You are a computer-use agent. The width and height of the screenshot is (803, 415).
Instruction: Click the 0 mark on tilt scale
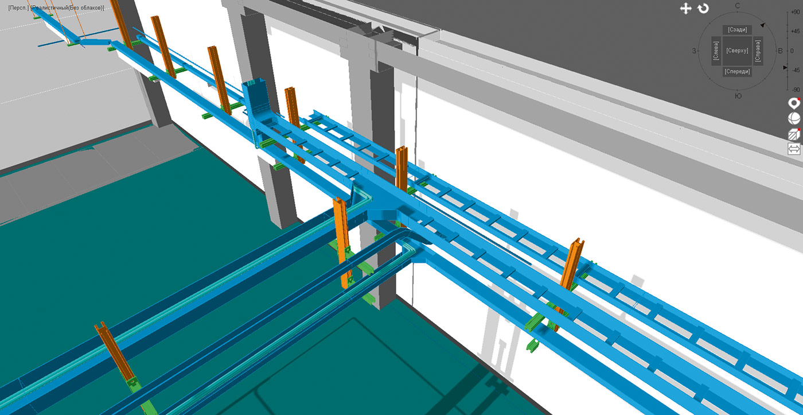tap(795, 51)
